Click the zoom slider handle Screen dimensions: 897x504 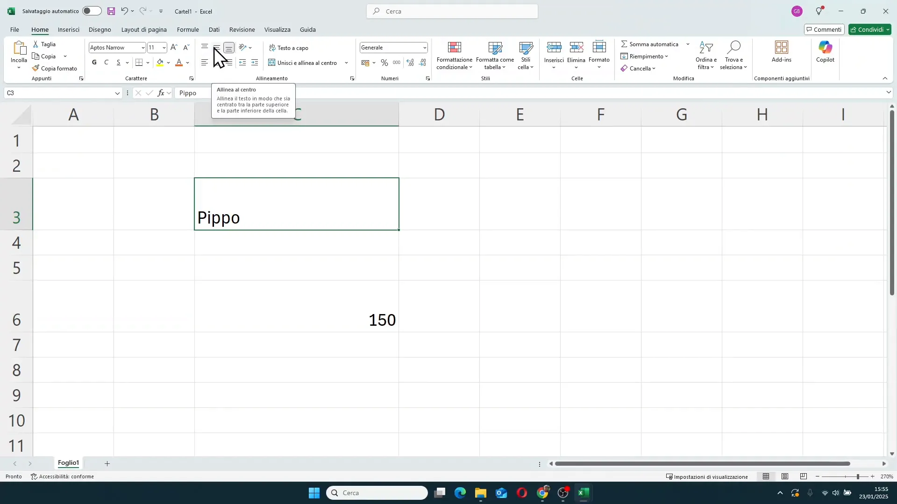point(858,476)
